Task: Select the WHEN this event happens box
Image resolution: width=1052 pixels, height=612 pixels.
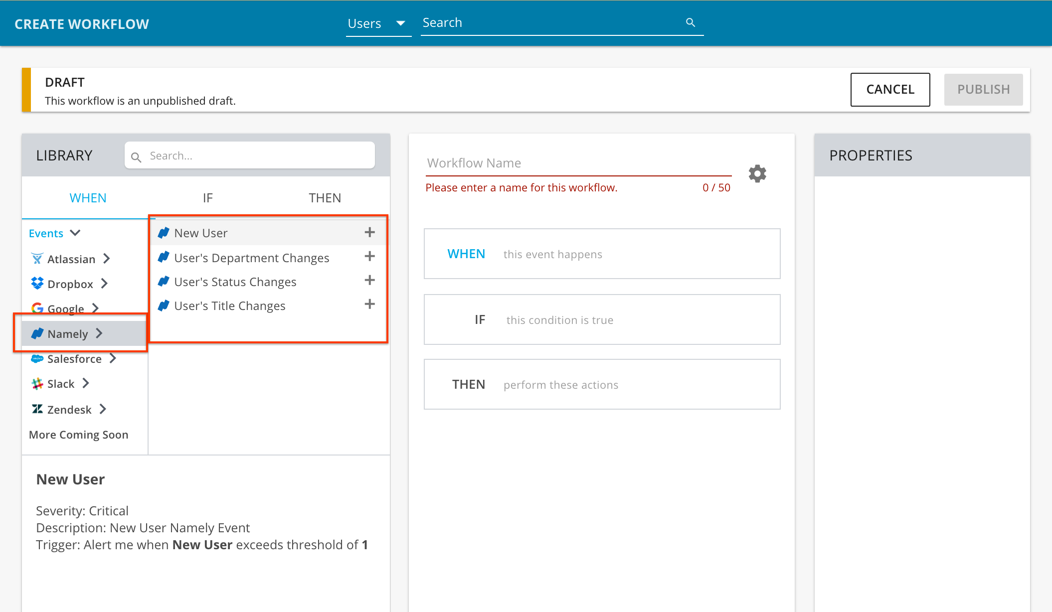Action: tap(602, 254)
